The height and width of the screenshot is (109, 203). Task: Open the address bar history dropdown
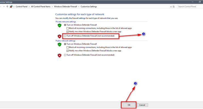point(171,7)
